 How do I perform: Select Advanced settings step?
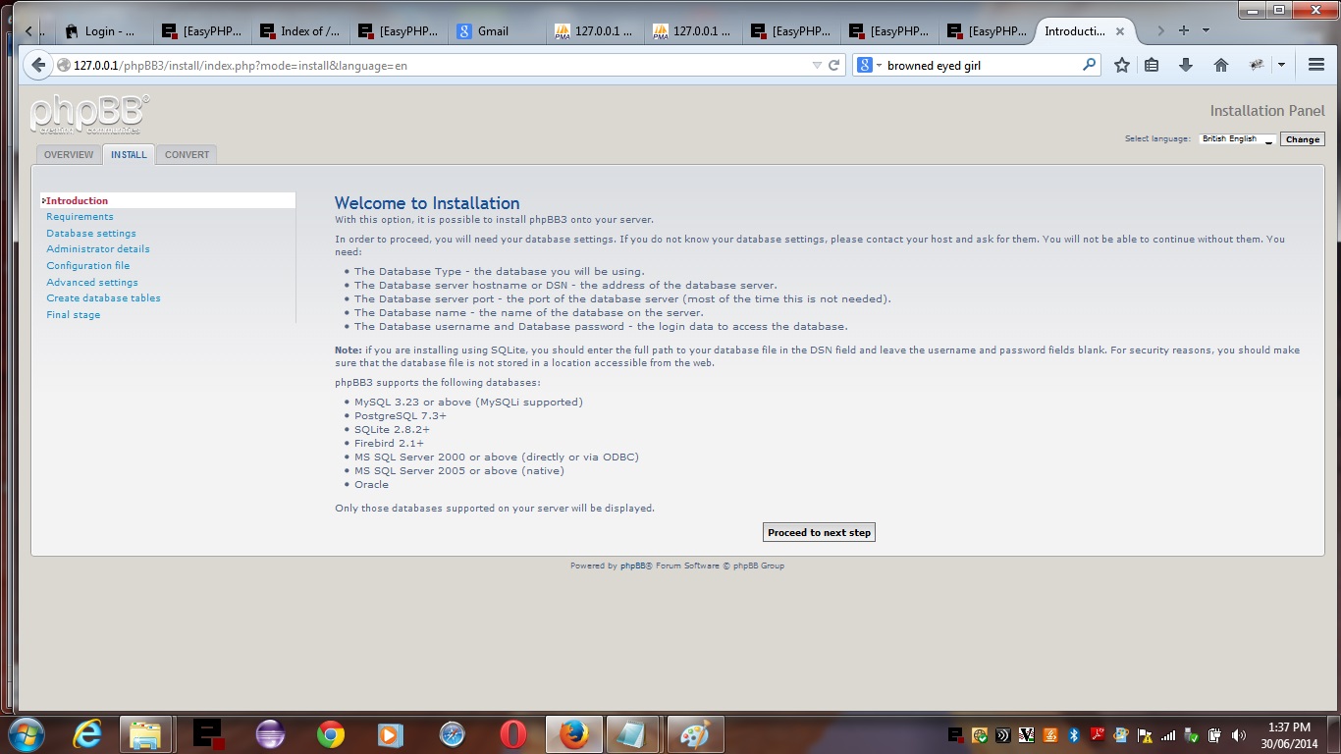(92, 282)
